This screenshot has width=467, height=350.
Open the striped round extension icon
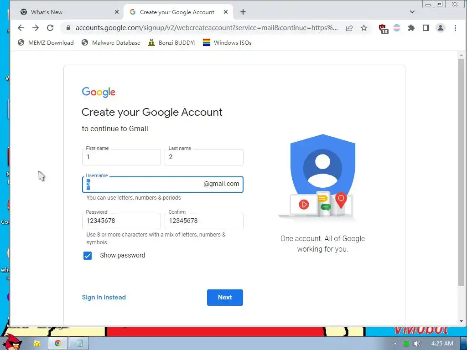point(397,28)
